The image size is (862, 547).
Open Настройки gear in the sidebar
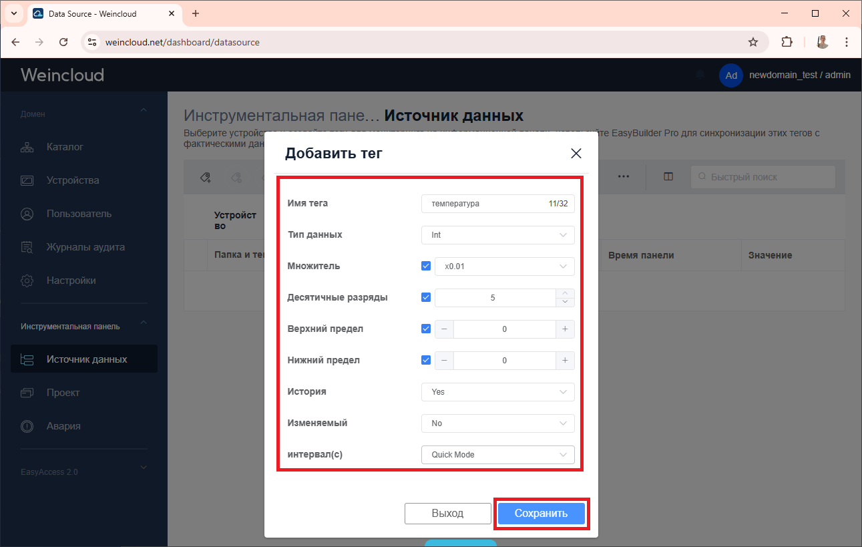pyautogui.click(x=27, y=281)
